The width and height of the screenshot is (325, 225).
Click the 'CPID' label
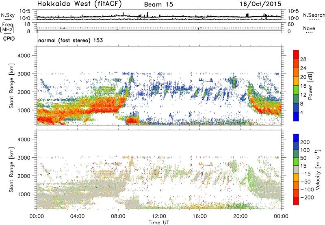point(9,39)
